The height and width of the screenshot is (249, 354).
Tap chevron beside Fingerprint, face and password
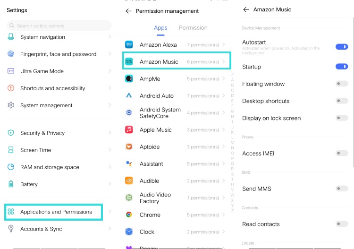(x=110, y=54)
